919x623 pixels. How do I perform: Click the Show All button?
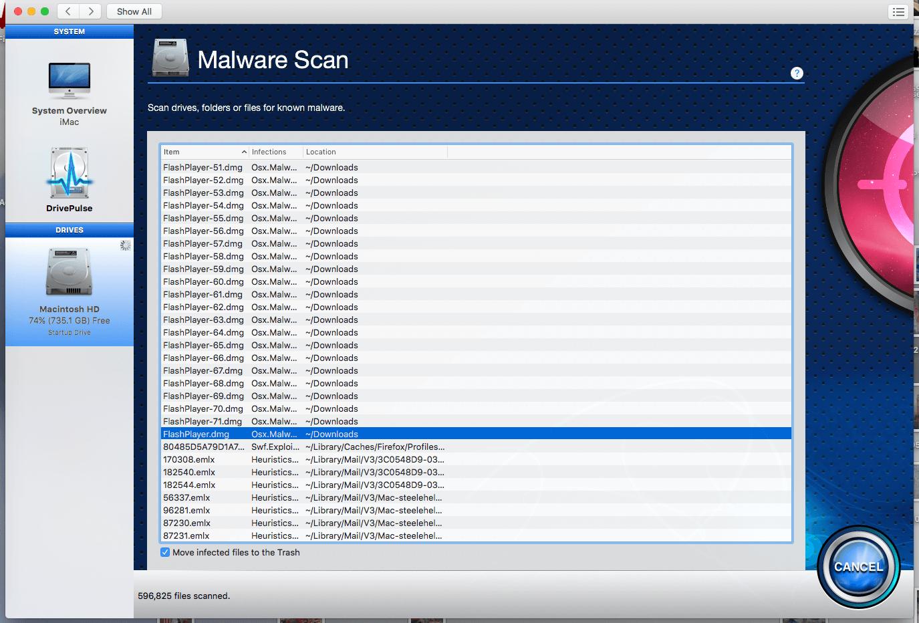(134, 11)
